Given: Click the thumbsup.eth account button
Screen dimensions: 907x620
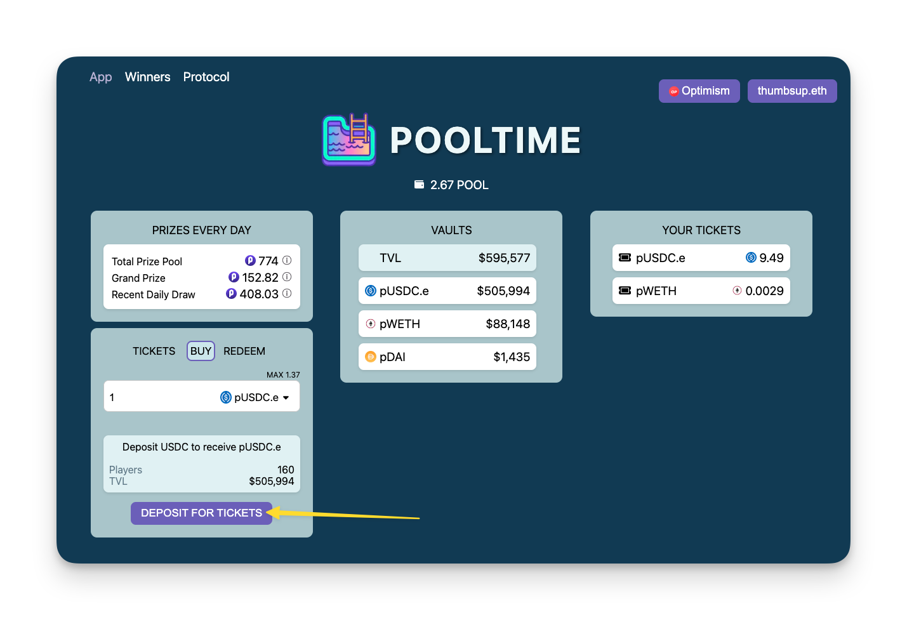Looking at the screenshot, I should click(x=791, y=91).
